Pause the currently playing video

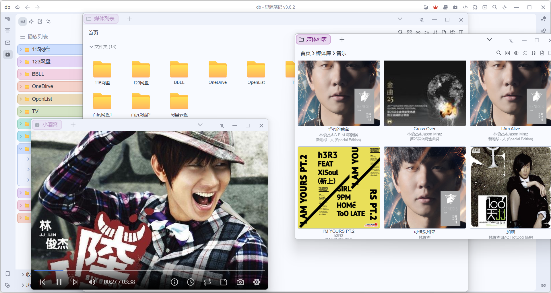point(59,282)
